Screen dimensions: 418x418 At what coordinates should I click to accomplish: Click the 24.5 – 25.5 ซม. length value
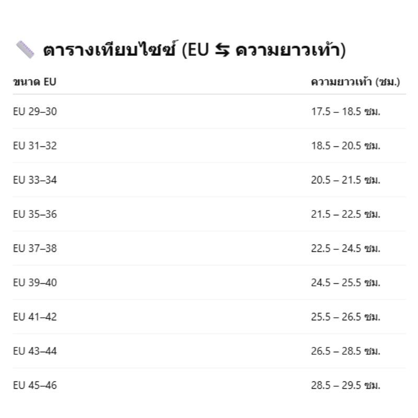click(345, 283)
